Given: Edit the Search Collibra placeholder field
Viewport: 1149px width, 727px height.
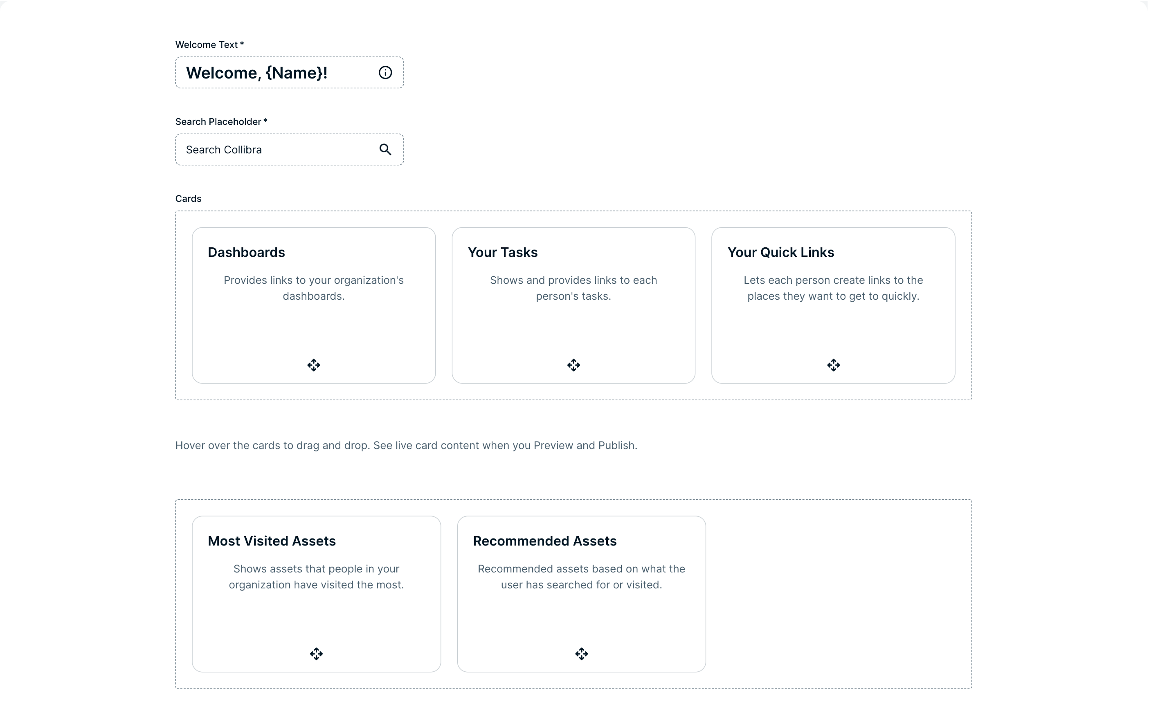Looking at the screenshot, I should point(289,149).
